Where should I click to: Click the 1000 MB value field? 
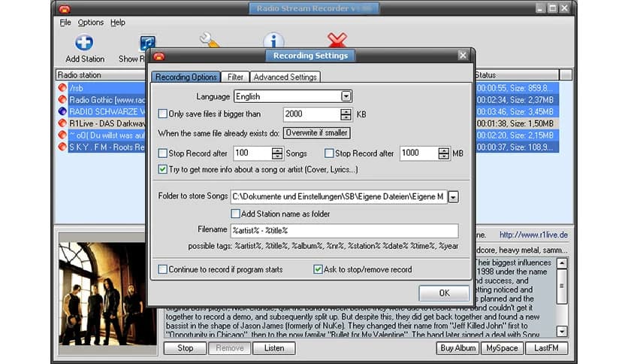coord(419,153)
